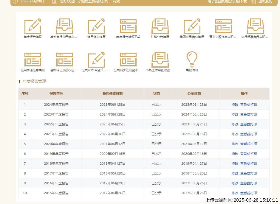Open 公司和农专合并 icon

pyautogui.click(x=96, y=60)
